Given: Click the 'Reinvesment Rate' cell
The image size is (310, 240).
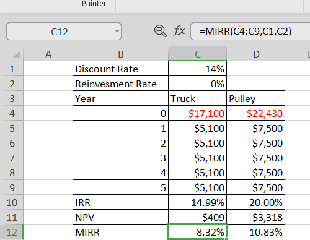Looking at the screenshot, I should (121, 84).
